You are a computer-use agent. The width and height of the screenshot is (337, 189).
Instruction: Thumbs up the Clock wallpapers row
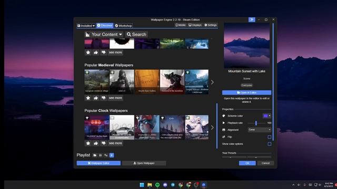click(x=96, y=143)
